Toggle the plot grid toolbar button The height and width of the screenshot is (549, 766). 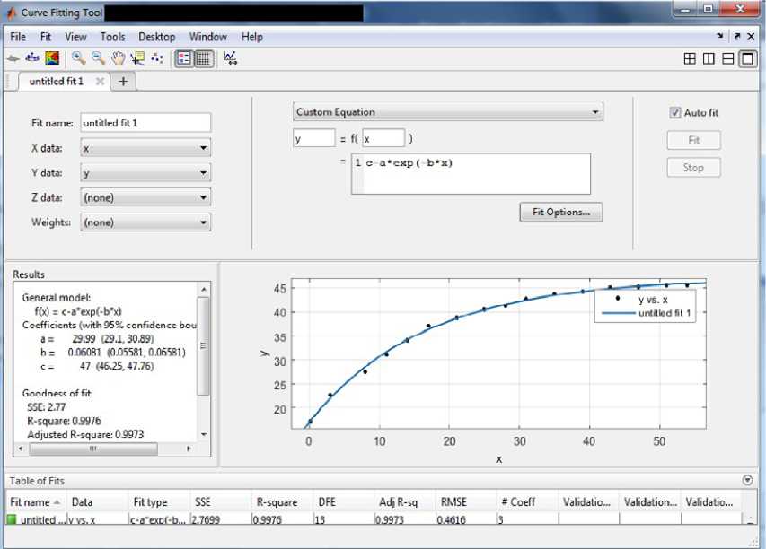click(x=203, y=58)
